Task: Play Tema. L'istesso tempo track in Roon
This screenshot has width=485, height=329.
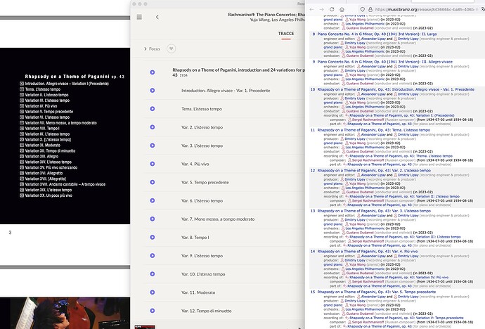Action: [x=153, y=109]
